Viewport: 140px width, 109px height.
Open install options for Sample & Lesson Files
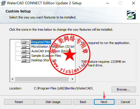[25, 56]
